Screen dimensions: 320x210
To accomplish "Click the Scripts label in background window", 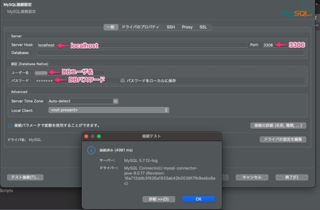I will click(6, 190).
